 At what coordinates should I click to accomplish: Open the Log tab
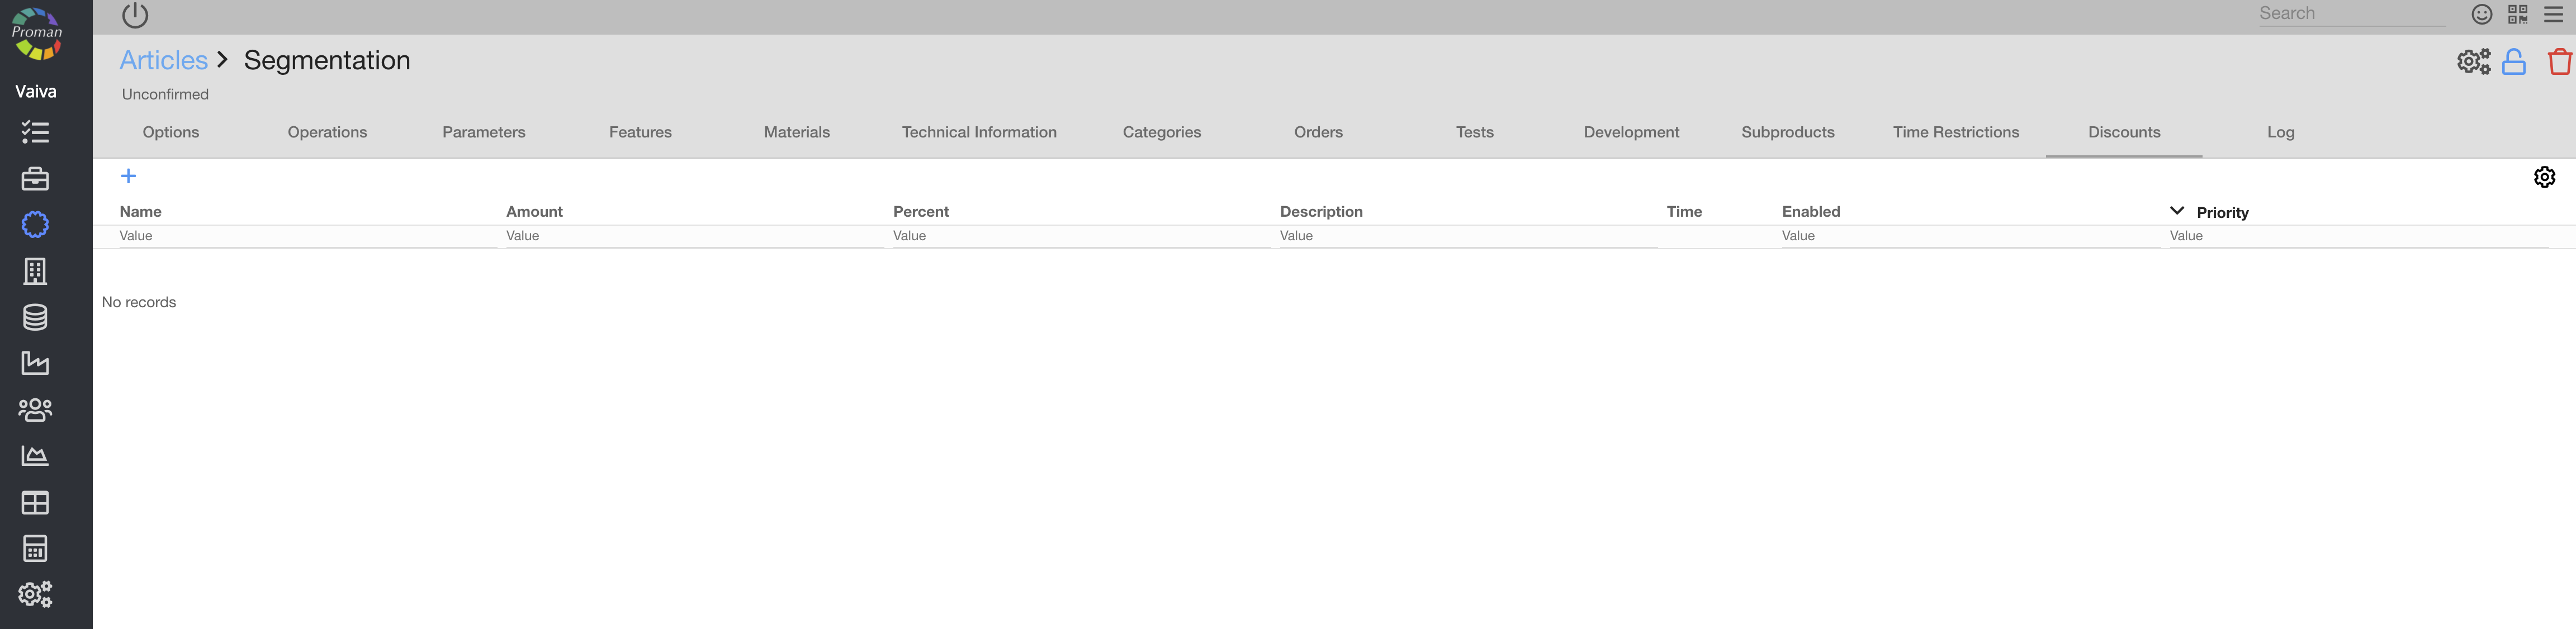point(2280,132)
